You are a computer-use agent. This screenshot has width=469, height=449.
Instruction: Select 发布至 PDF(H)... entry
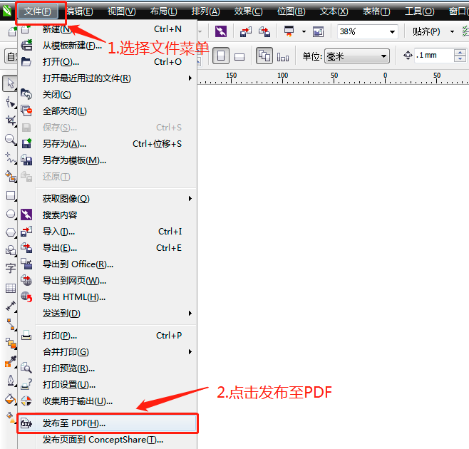pyautogui.click(x=108, y=423)
